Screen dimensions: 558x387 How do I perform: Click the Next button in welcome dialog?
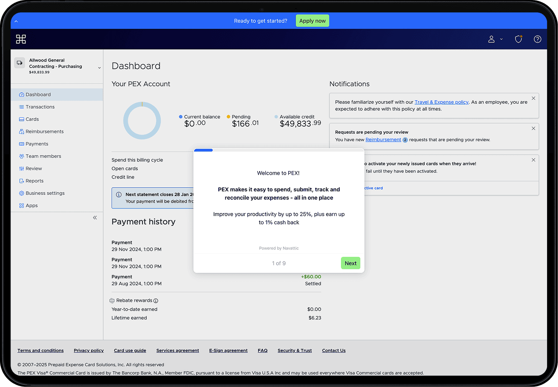coord(350,263)
